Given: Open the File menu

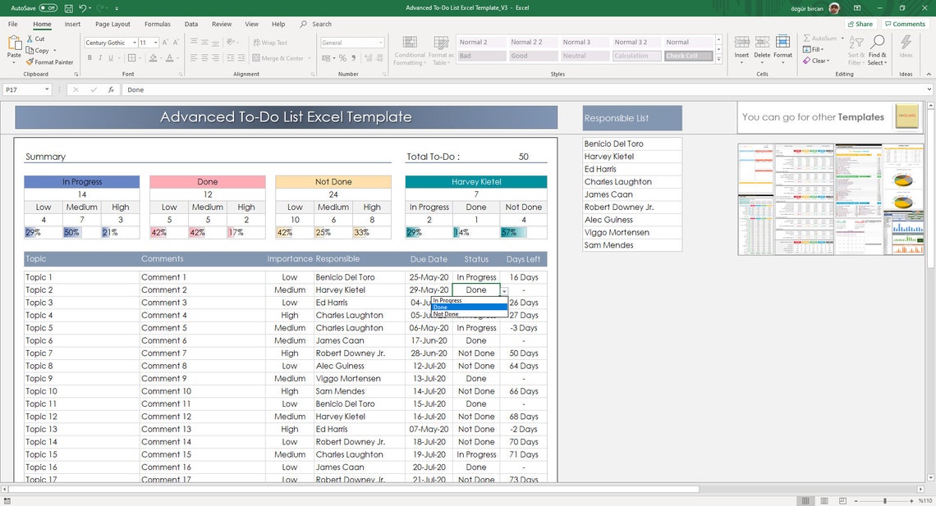Looking at the screenshot, I should coord(12,24).
